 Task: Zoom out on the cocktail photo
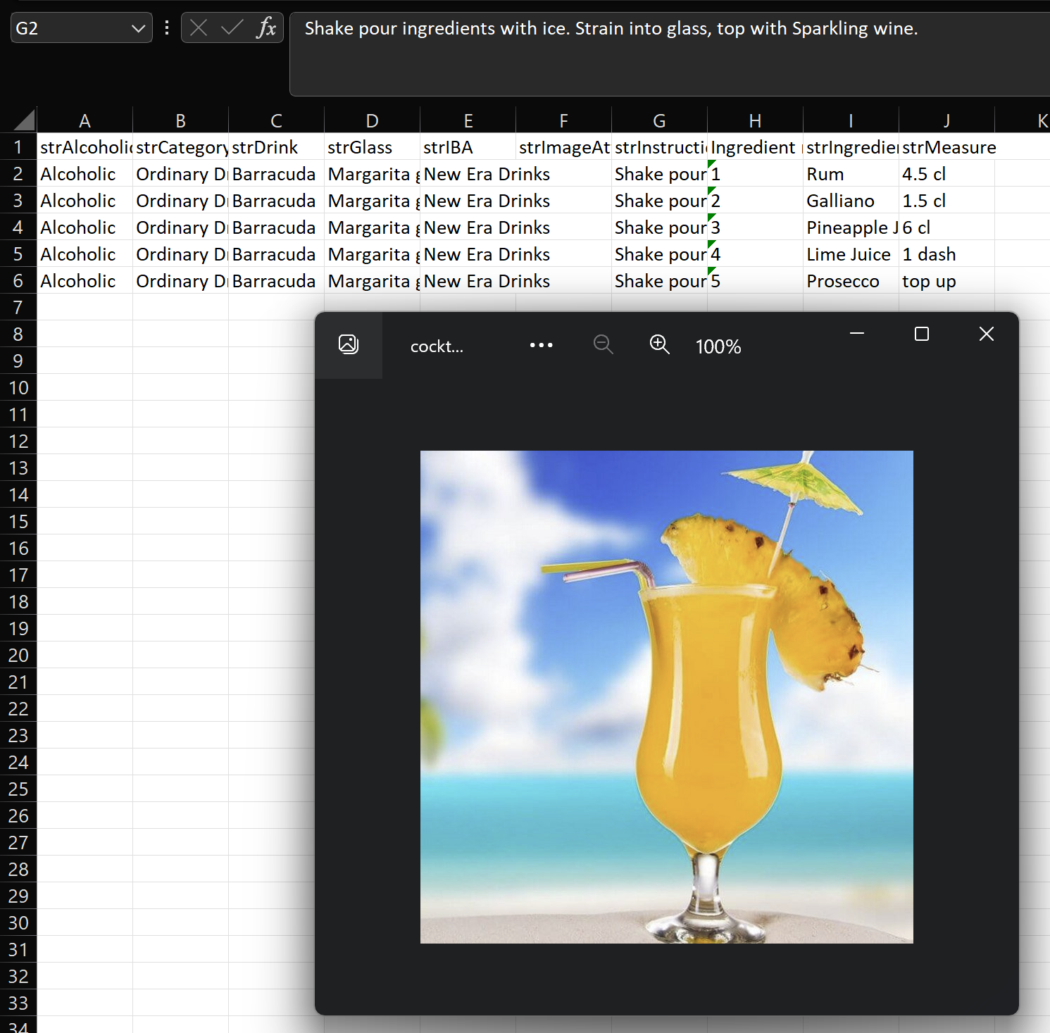pos(603,344)
